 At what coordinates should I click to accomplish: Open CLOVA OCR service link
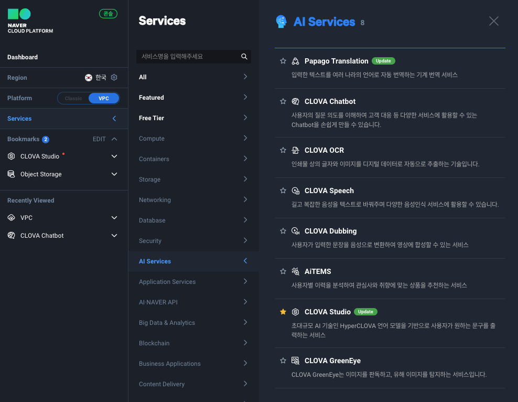click(x=324, y=151)
